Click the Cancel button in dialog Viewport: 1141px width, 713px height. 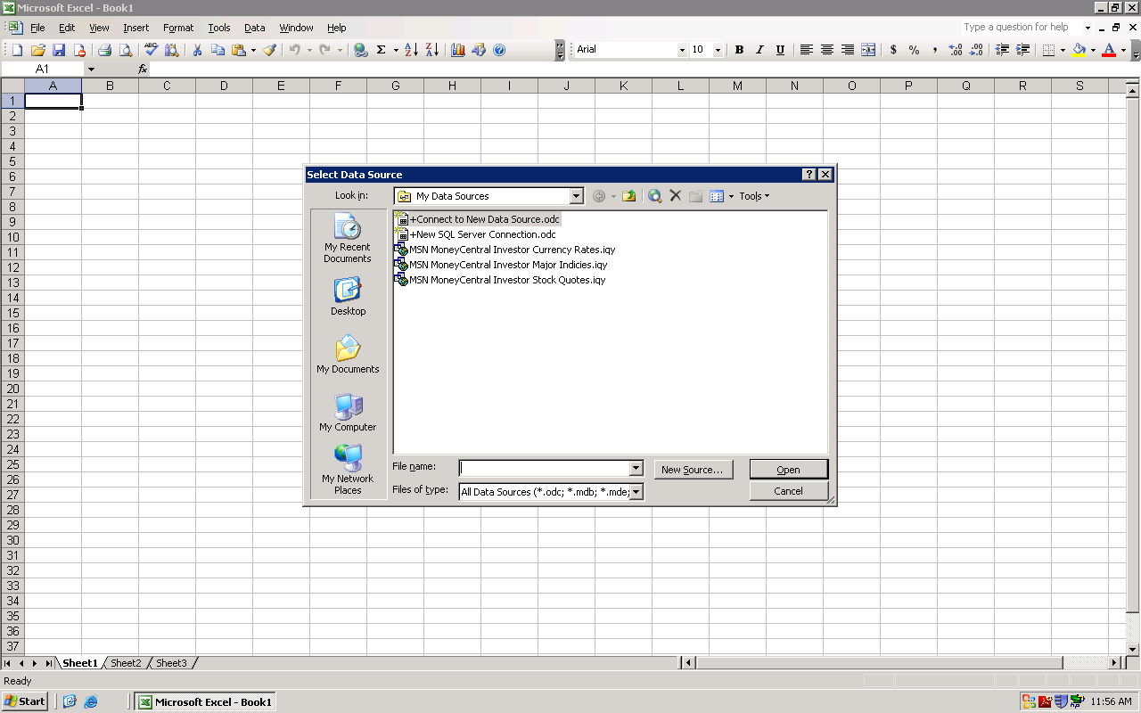point(788,491)
